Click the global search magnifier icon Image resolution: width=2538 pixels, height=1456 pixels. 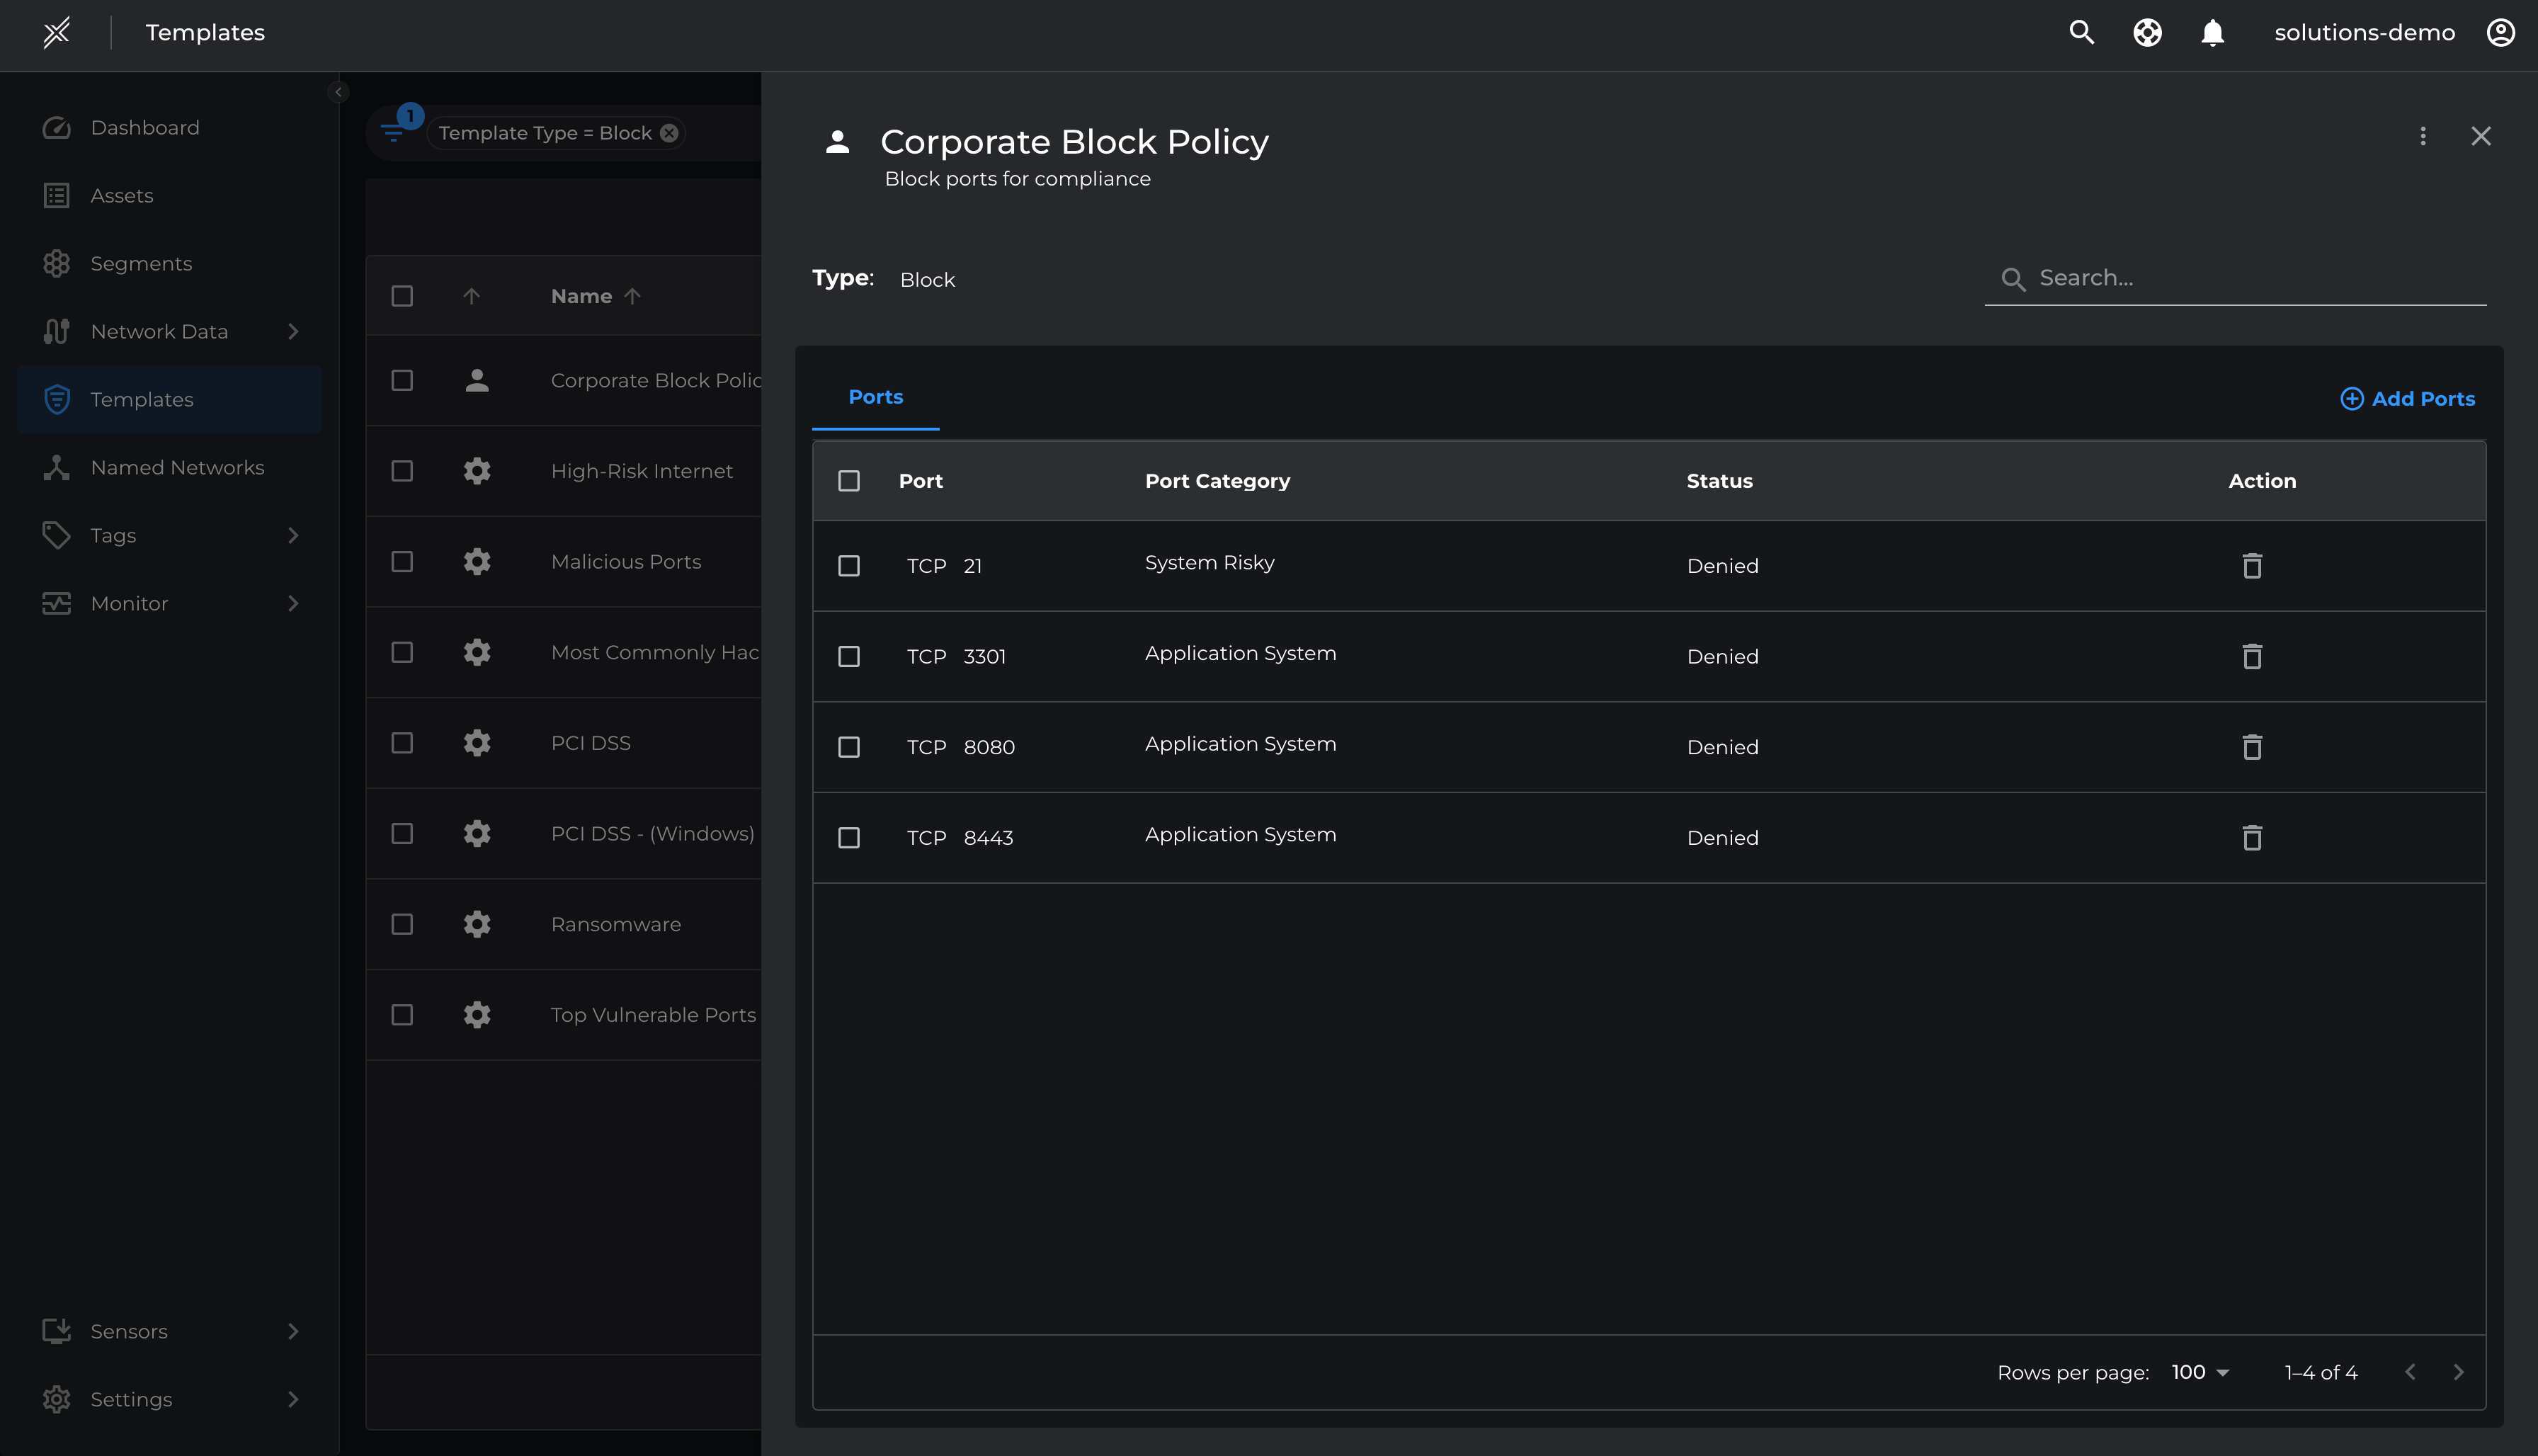(x=2081, y=33)
